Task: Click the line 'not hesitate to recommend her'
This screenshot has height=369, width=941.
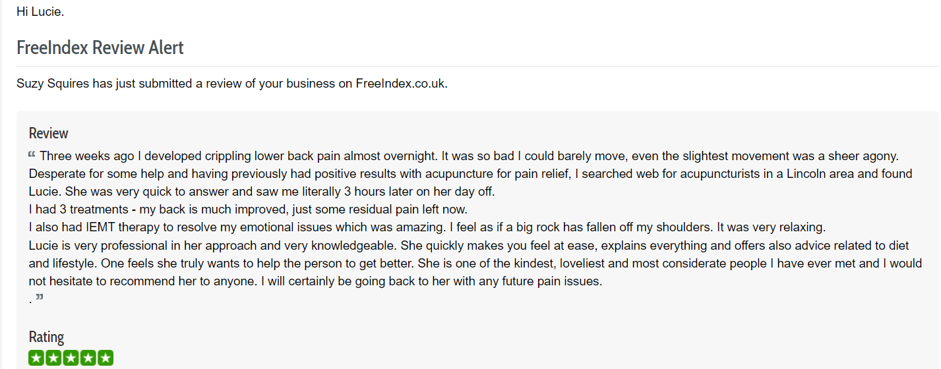Action: point(316,281)
